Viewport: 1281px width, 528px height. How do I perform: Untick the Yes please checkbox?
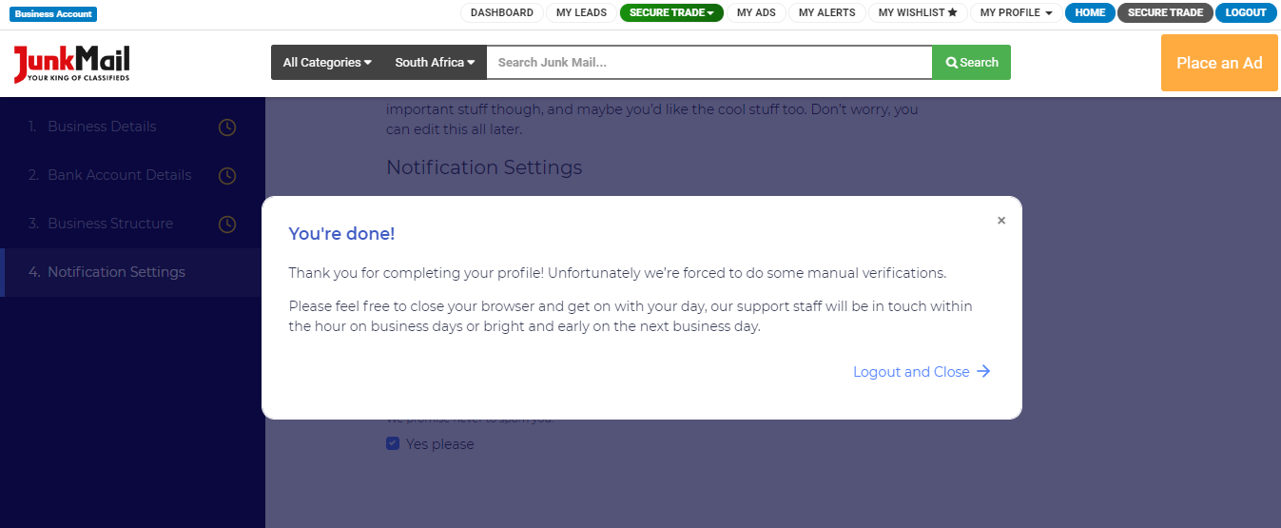pos(393,443)
